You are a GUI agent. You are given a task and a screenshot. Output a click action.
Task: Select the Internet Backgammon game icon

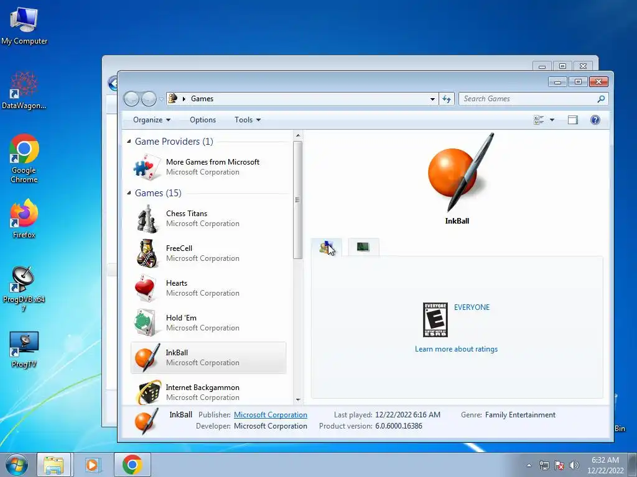point(149,392)
